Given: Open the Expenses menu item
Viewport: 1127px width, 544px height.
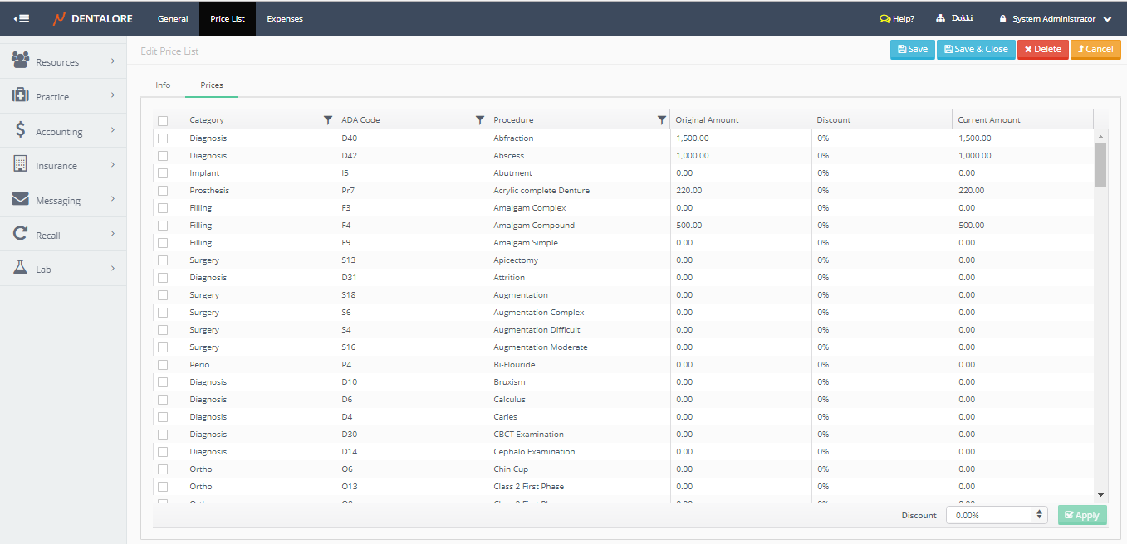Looking at the screenshot, I should (x=285, y=18).
